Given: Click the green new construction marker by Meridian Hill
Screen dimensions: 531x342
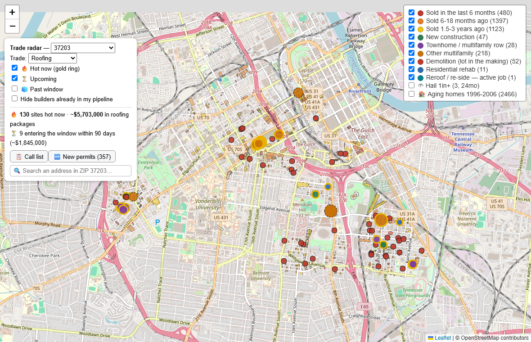Looking at the screenshot, I should click(x=315, y=194).
